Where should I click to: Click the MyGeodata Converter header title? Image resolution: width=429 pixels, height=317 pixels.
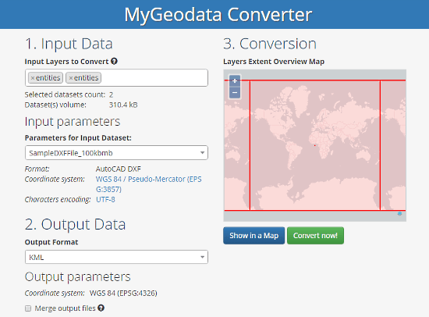point(218,14)
